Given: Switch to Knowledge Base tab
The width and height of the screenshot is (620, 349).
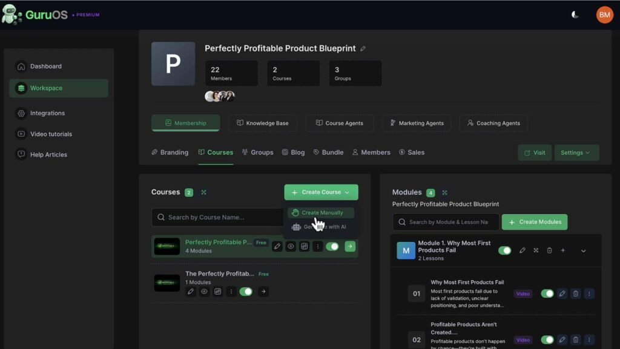Looking at the screenshot, I should pos(263,123).
